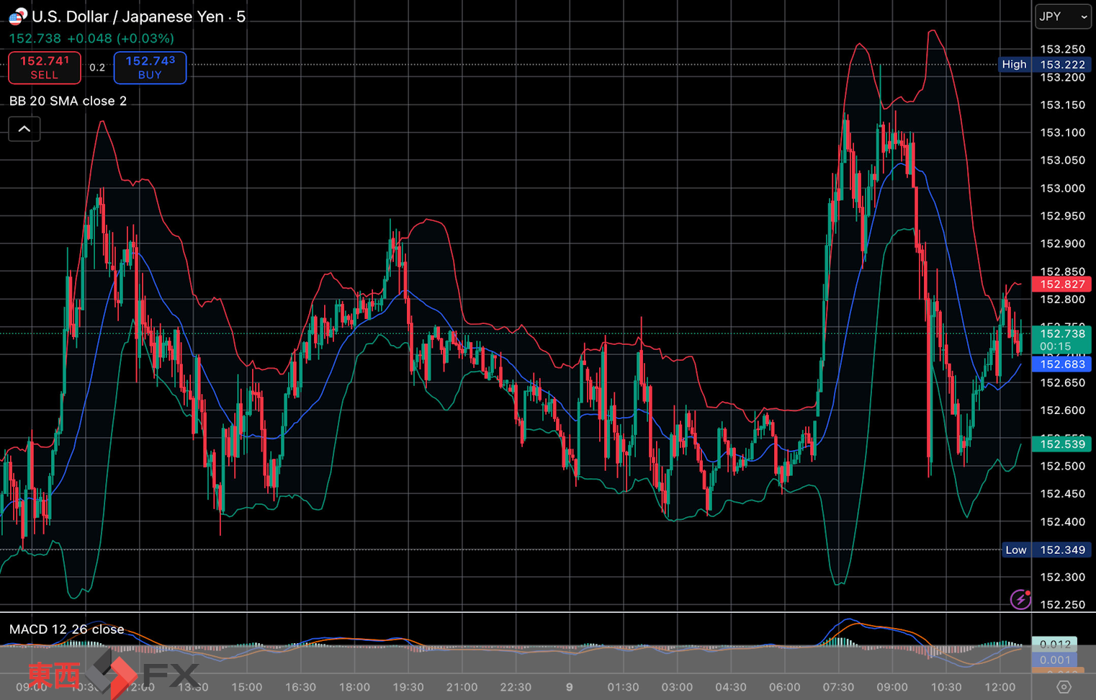The width and height of the screenshot is (1096, 700).
Task: Click the USD/JPY flag pair icon
Action: [x=18, y=16]
